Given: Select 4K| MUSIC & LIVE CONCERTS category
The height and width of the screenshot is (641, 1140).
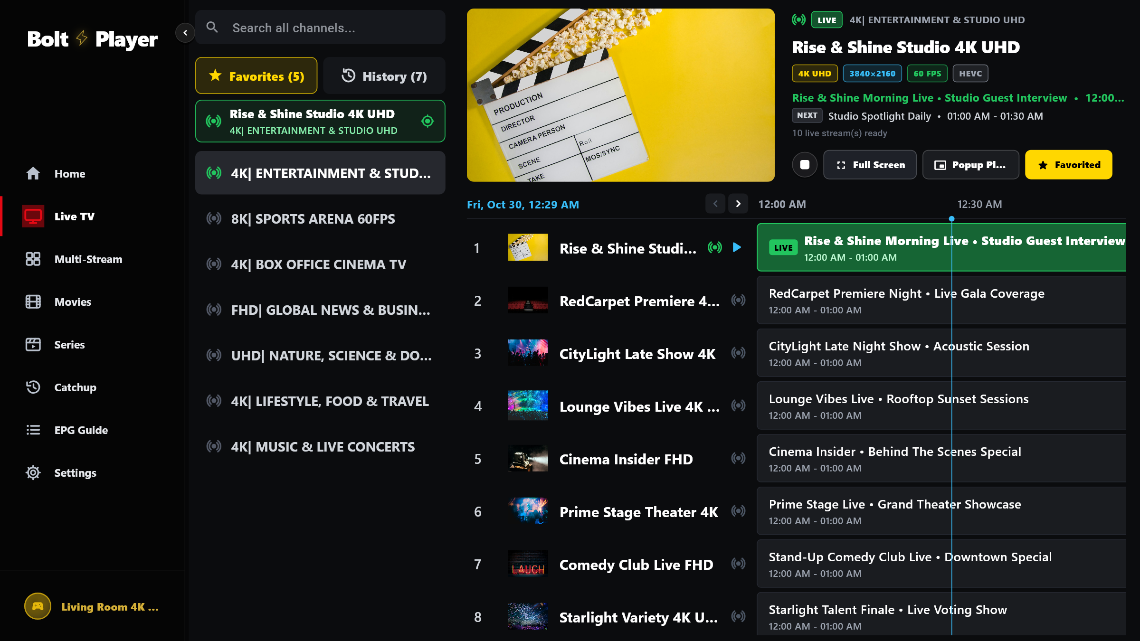Looking at the screenshot, I should [x=320, y=446].
